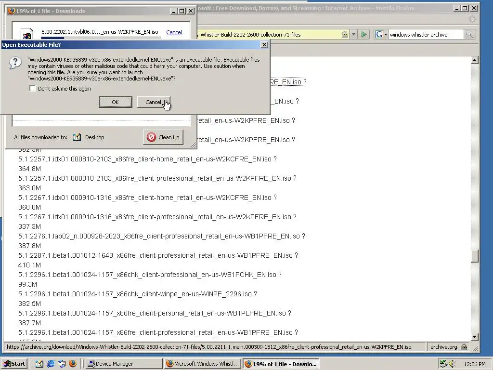Switch to Device Manager taskbar button
Viewport: 493px width, 370px height.
coord(124,364)
